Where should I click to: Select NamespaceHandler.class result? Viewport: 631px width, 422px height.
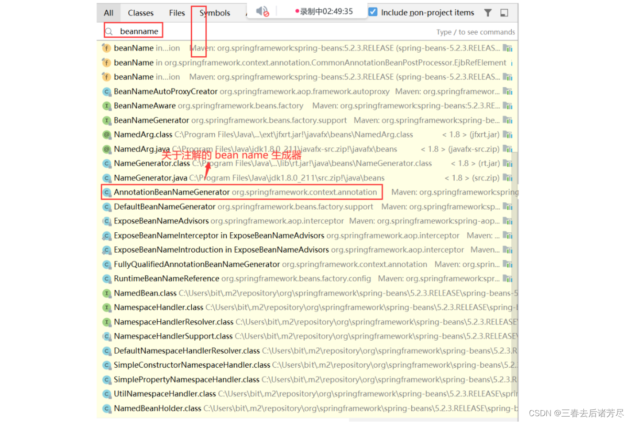[x=308, y=307]
